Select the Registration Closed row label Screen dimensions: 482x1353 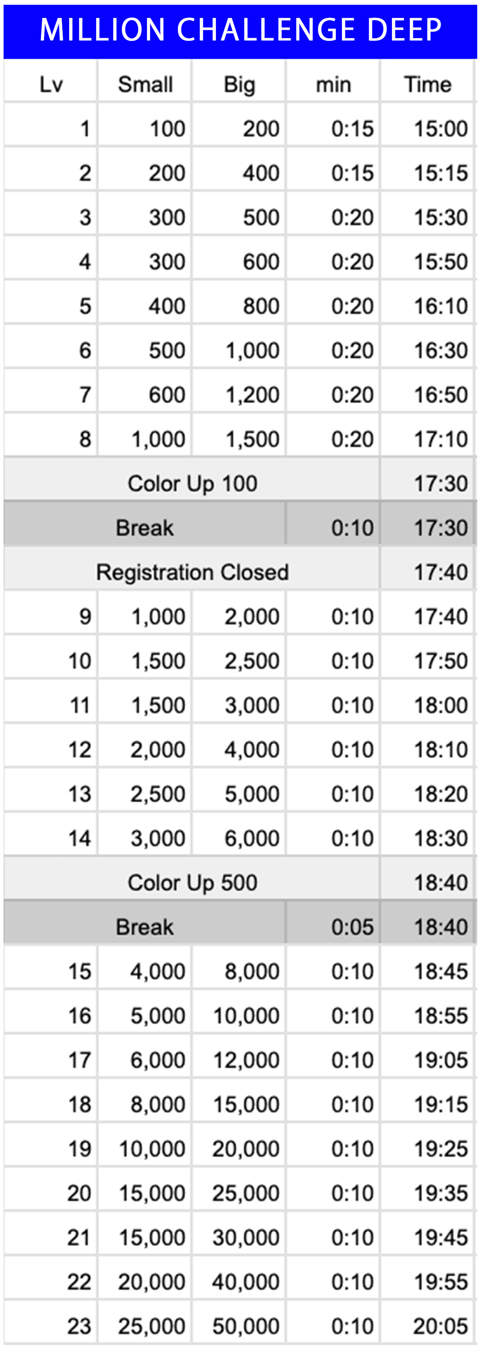pyautogui.click(x=192, y=572)
